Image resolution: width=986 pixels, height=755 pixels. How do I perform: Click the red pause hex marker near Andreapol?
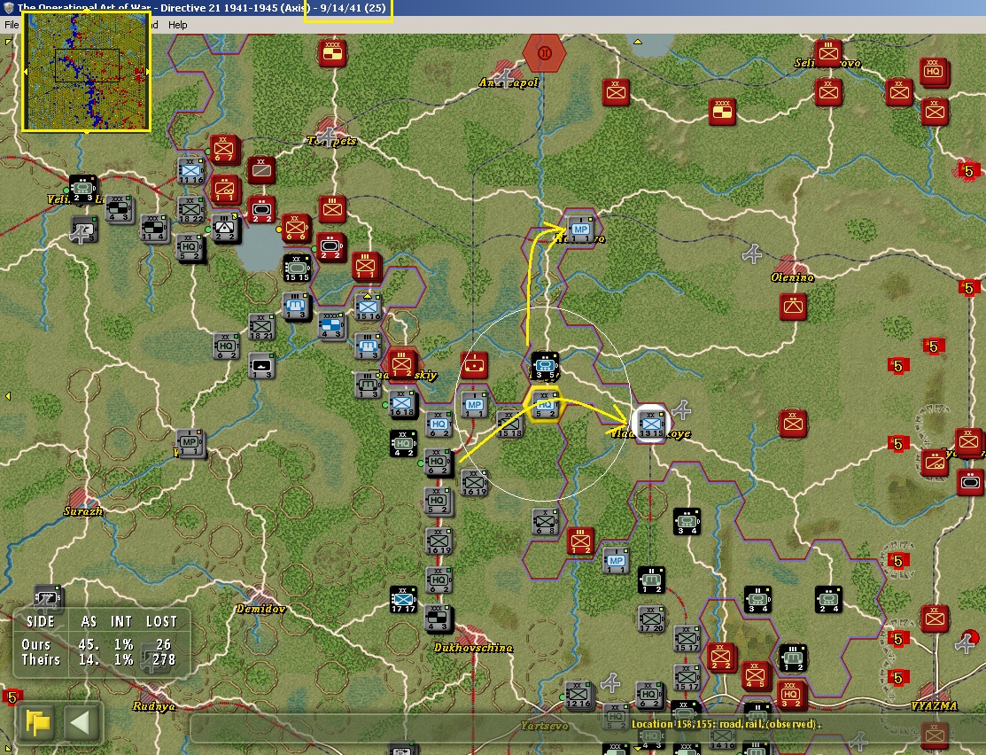click(x=545, y=53)
